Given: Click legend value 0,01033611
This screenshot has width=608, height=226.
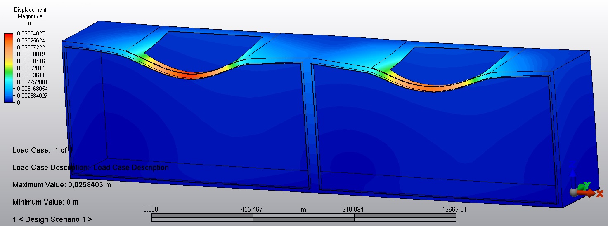Looking at the screenshot, I should point(31,75).
